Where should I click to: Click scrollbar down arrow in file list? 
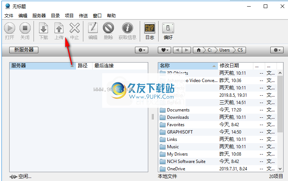pyautogui.click(x=280, y=169)
